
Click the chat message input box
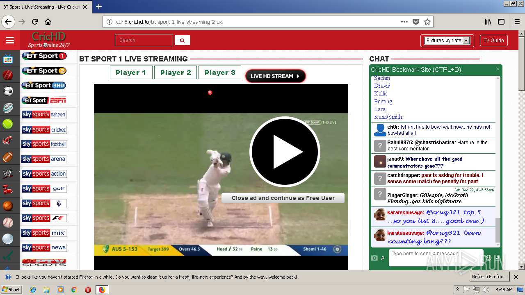click(436, 258)
